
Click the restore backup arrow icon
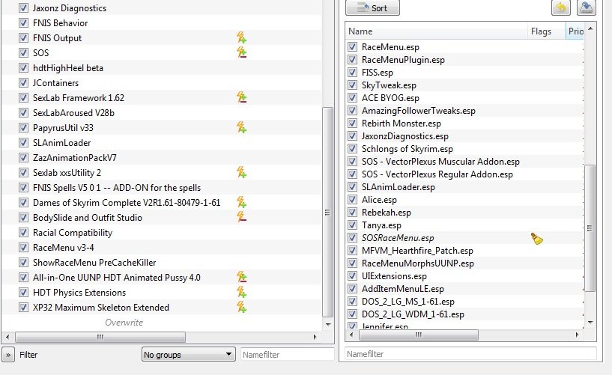[560, 7]
